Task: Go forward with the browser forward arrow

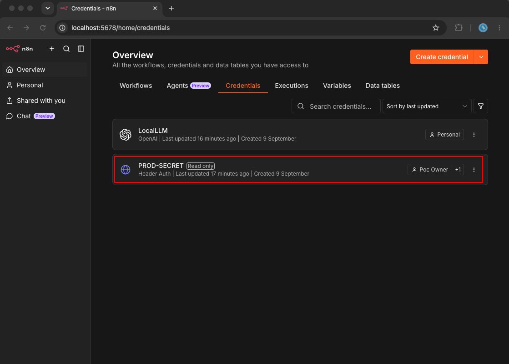Action: click(26, 28)
